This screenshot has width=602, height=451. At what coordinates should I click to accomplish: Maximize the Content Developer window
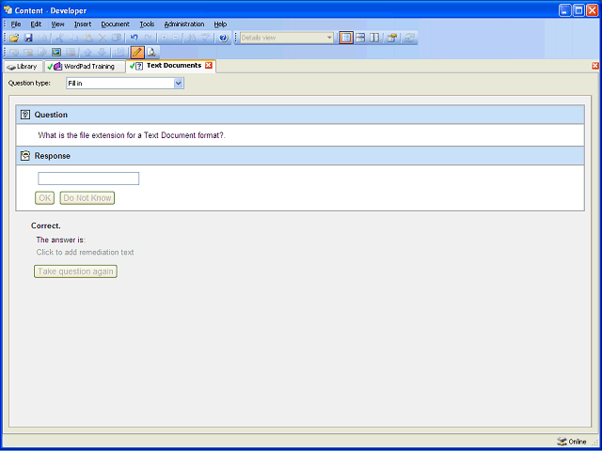tap(578, 10)
